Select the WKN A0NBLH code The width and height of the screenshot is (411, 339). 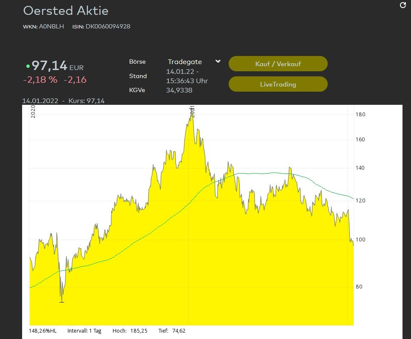click(x=51, y=26)
